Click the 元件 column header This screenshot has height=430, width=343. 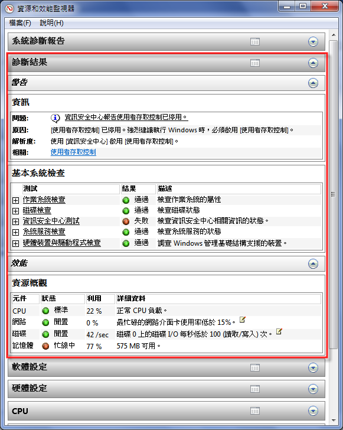click(25, 299)
